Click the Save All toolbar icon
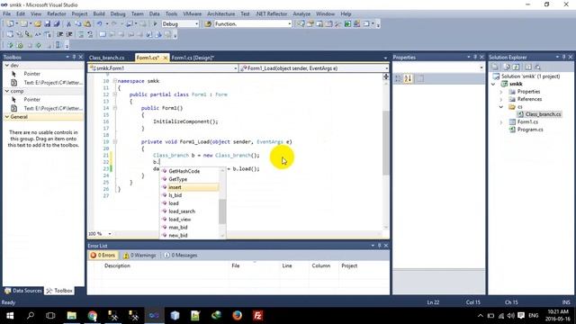576x324 pixels. (57, 24)
